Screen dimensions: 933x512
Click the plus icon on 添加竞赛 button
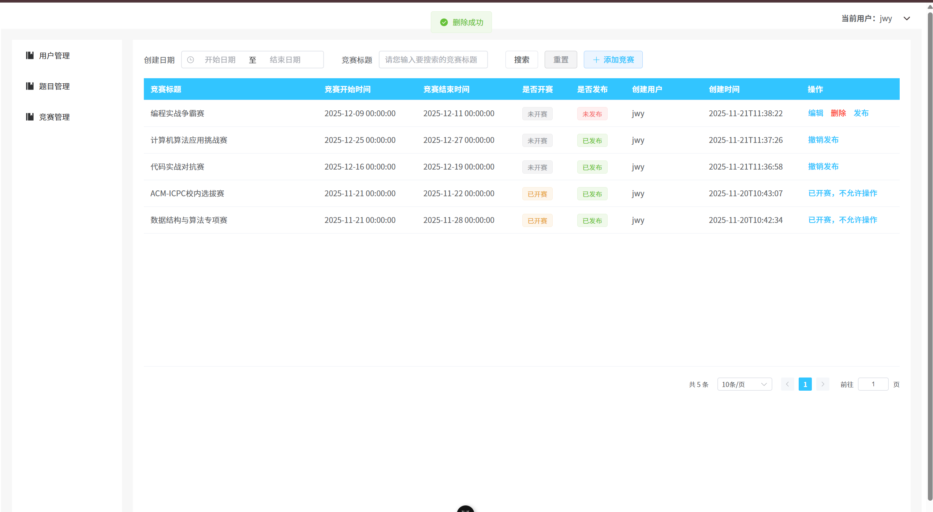coord(596,60)
